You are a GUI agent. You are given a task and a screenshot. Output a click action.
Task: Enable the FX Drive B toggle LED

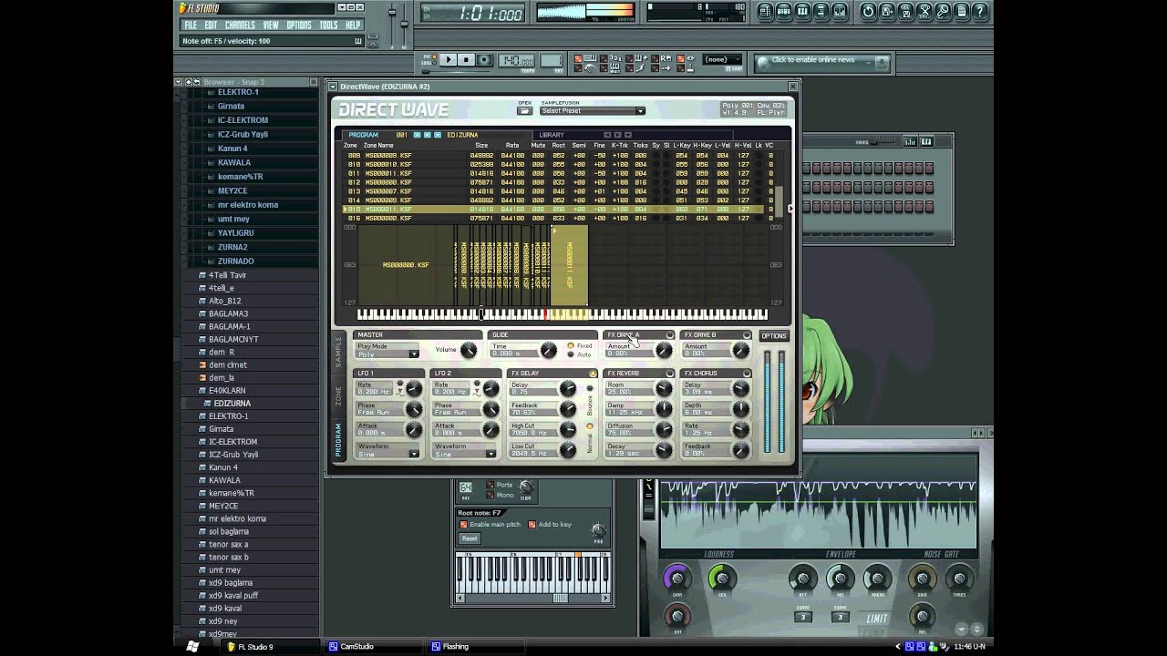click(747, 335)
